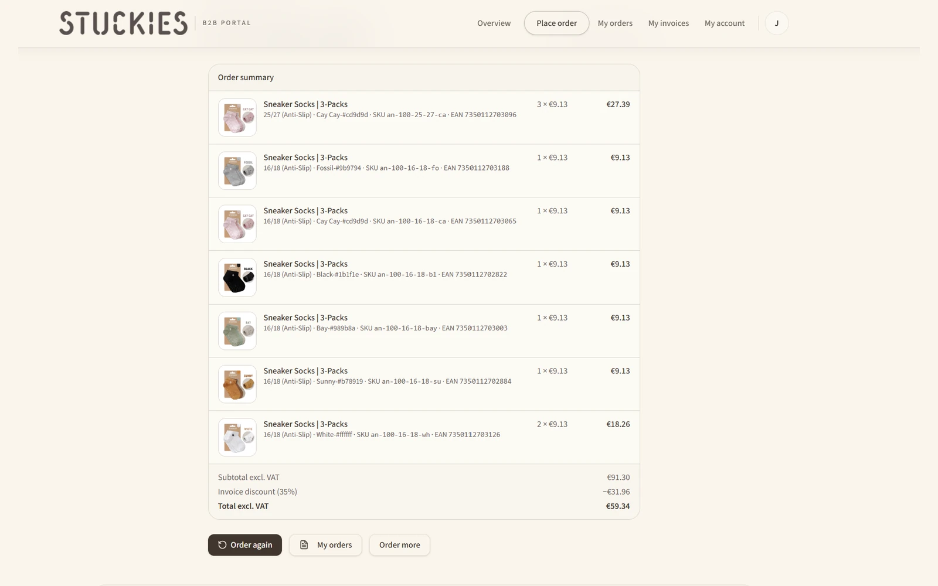
Task: Open the Place order tab
Action: point(556,23)
